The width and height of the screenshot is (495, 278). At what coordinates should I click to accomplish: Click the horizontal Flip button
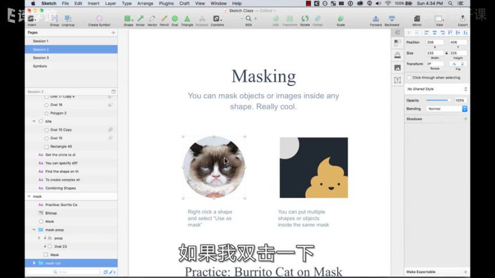(x=454, y=64)
